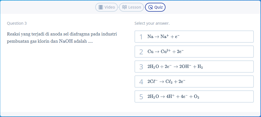Select answer 4 2Cl⁻ → Cl₂ + 2e⁻
The image size is (261, 117).
[194, 82]
